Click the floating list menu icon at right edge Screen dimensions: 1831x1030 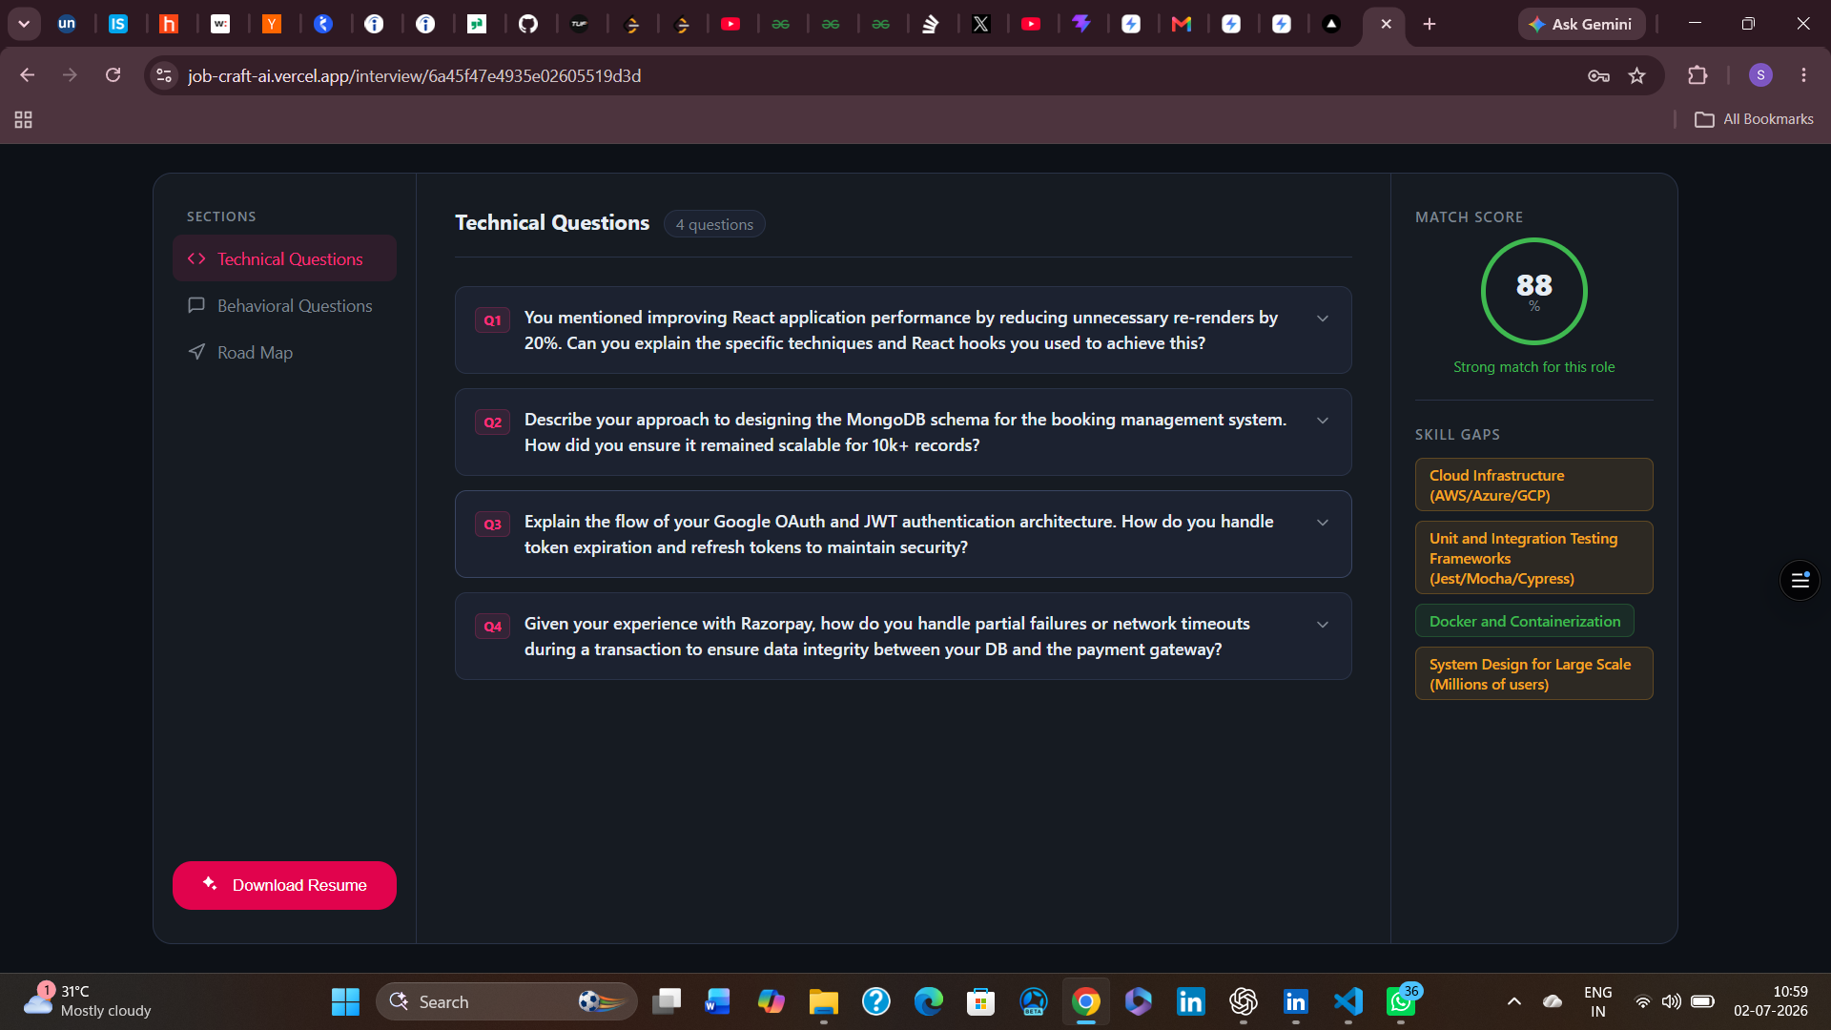click(1800, 580)
